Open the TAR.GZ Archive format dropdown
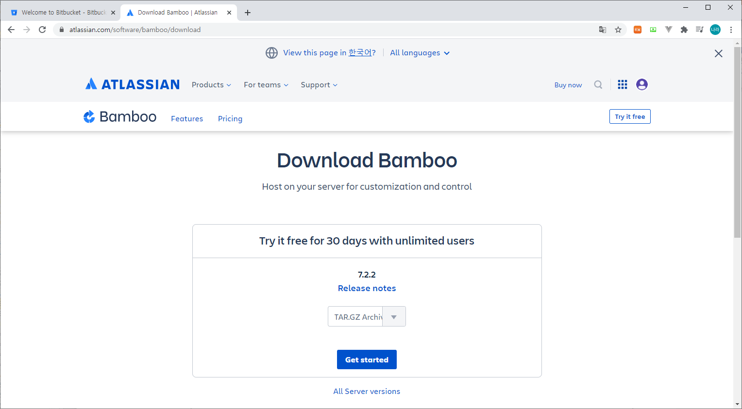 coord(393,316)
